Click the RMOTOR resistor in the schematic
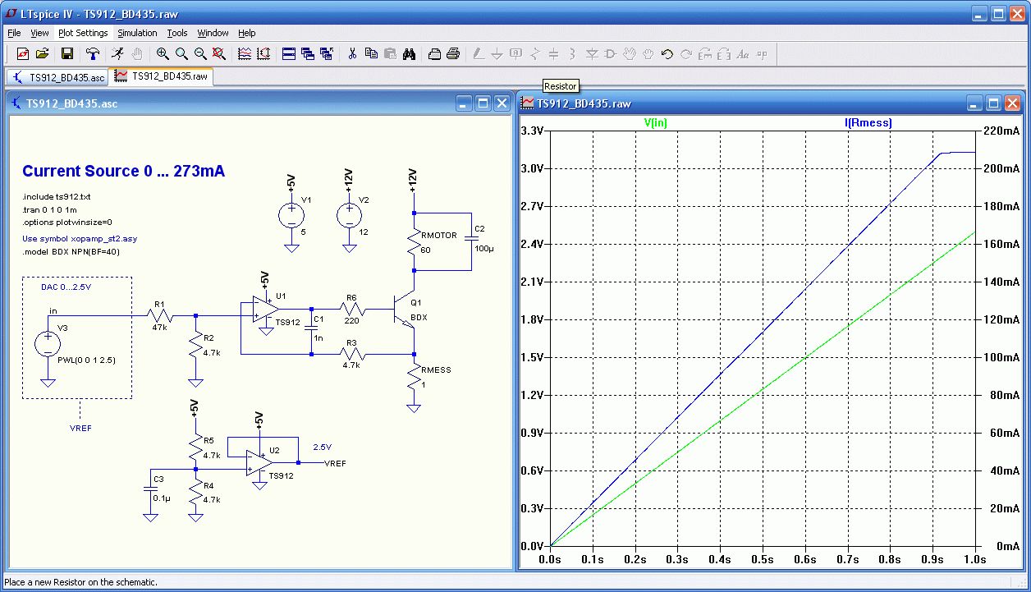The height and width of the screenshot is (592, 1031). pos(415,240)
